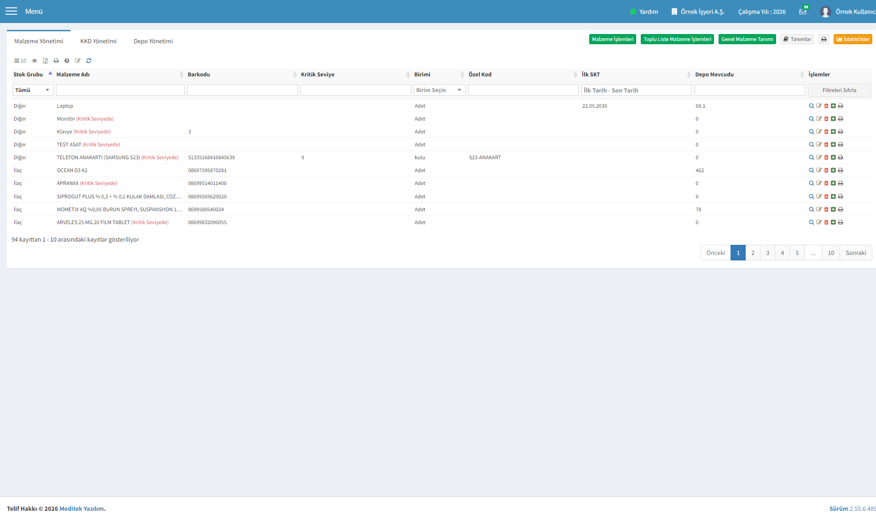Switch to the Depo Yönetimi tab
Viewport: 876px width, 520px height.
[x=153, y=41]
